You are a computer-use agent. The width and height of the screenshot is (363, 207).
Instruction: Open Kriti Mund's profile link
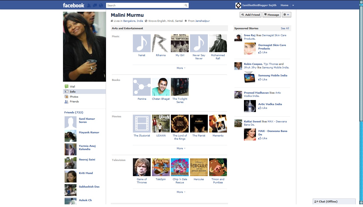86,173
